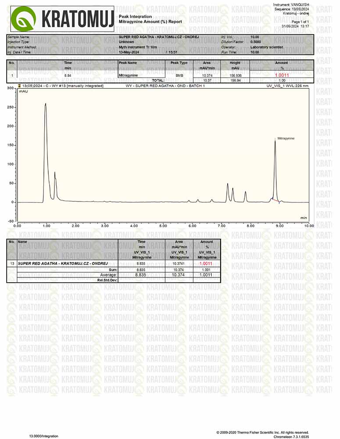Click footer text '13.0000/Integration'

click(x=44, y=436)
